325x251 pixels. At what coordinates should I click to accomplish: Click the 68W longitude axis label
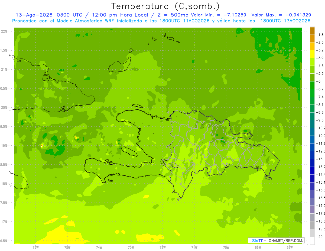[290, 247]
